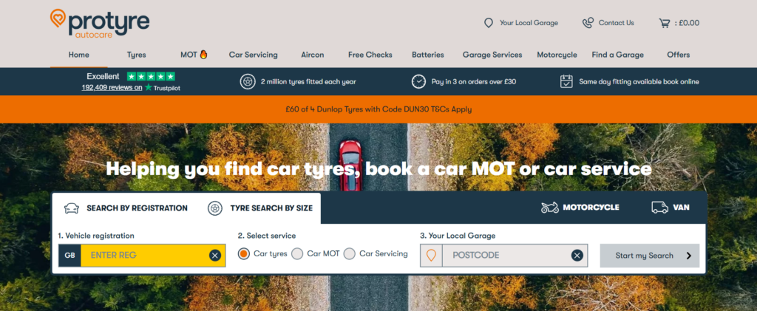Clear the vehicle registration field
This screenshot has height=311, width=757.
click(x=215, y=256)
